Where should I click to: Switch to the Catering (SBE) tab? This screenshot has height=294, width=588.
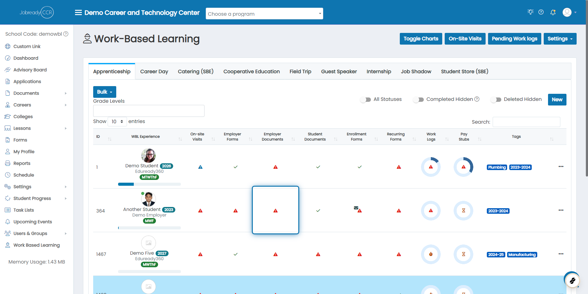pos(196,71)
